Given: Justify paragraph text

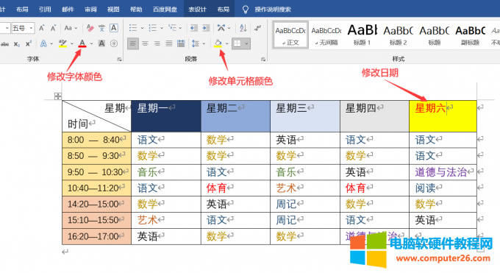Looking at the screenshot, I should point(169,43).
